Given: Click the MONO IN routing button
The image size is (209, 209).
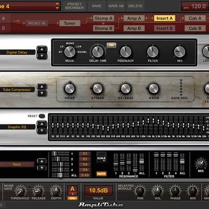Looking at the screenshot, I should click(37, 23).
